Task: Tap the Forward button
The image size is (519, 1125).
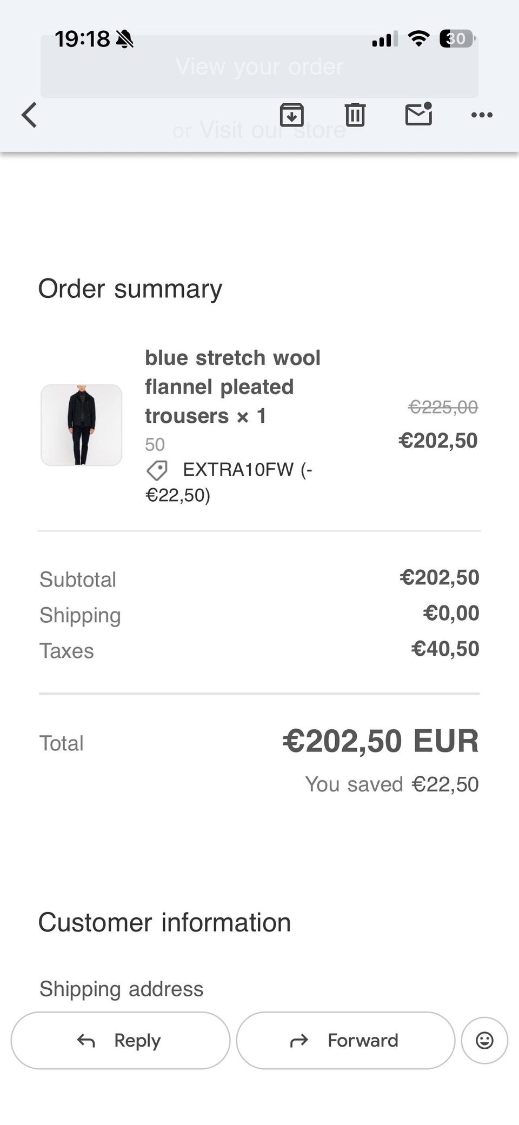Action: (x=345, y=1040)
